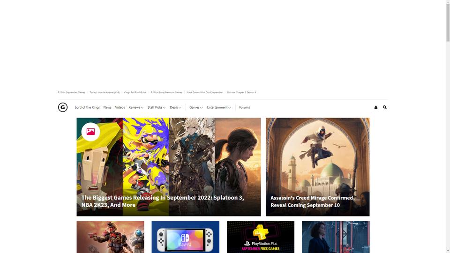Open the Lord of the Rings nav item
Screen dimensions: 450x253
[87, 107]
